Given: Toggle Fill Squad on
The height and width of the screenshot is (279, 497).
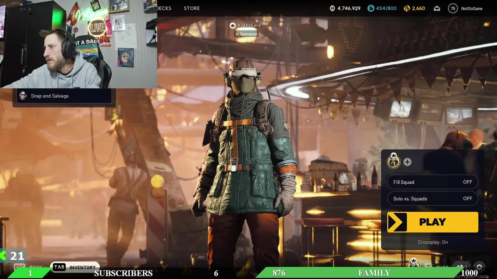Looking at the screenshot, I should point(433,182).
